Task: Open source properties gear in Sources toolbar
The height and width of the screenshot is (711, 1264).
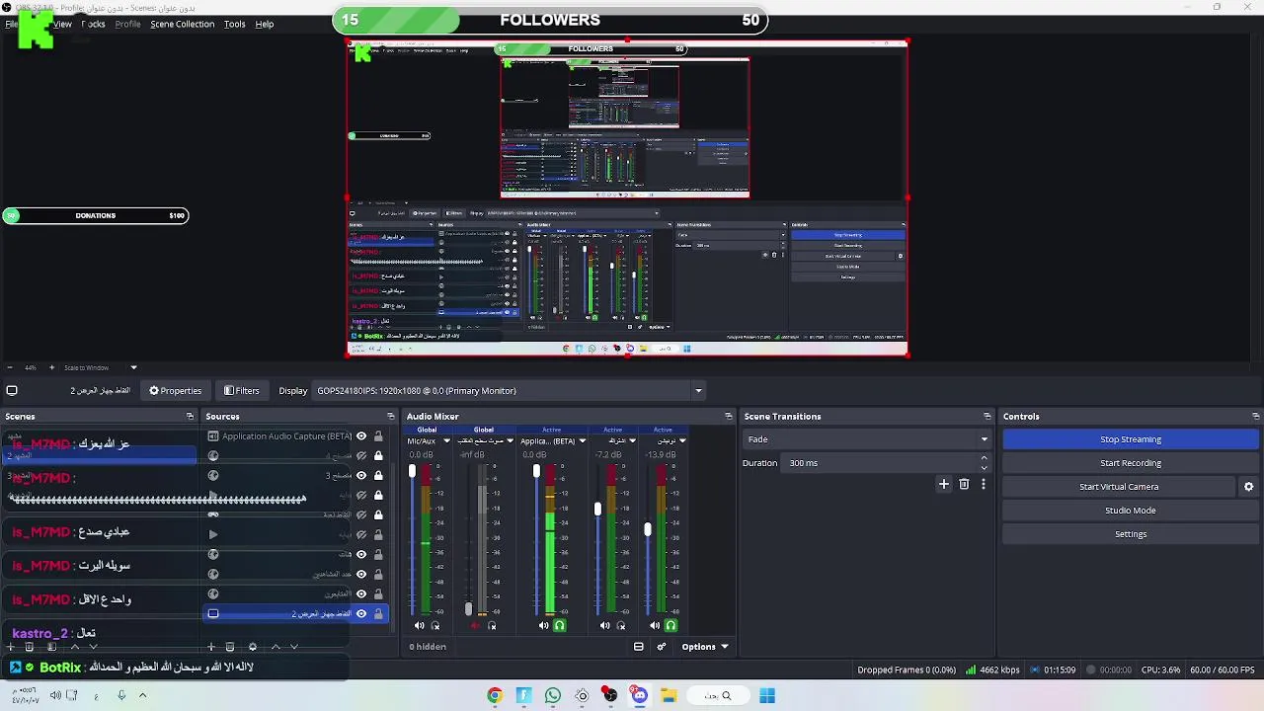Action: tap(253, 647)
